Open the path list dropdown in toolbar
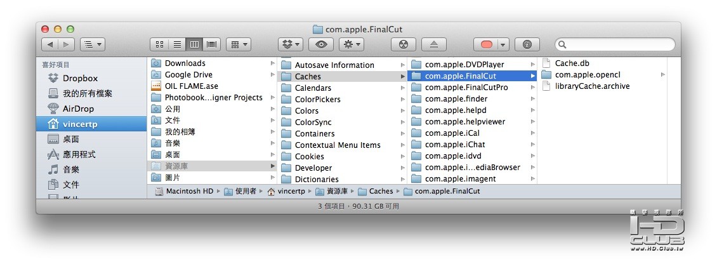The image size is (717, 264). [93, 44]
